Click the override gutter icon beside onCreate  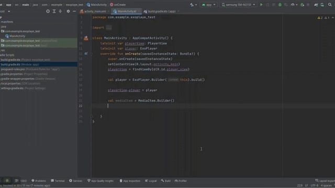coord(86,54)
